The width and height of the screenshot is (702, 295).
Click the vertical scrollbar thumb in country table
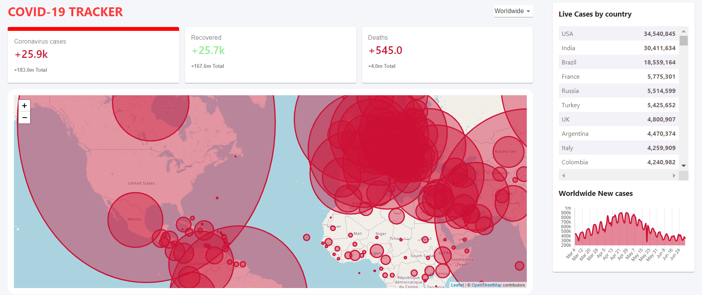pyautogui.click(x=683, y=41)
